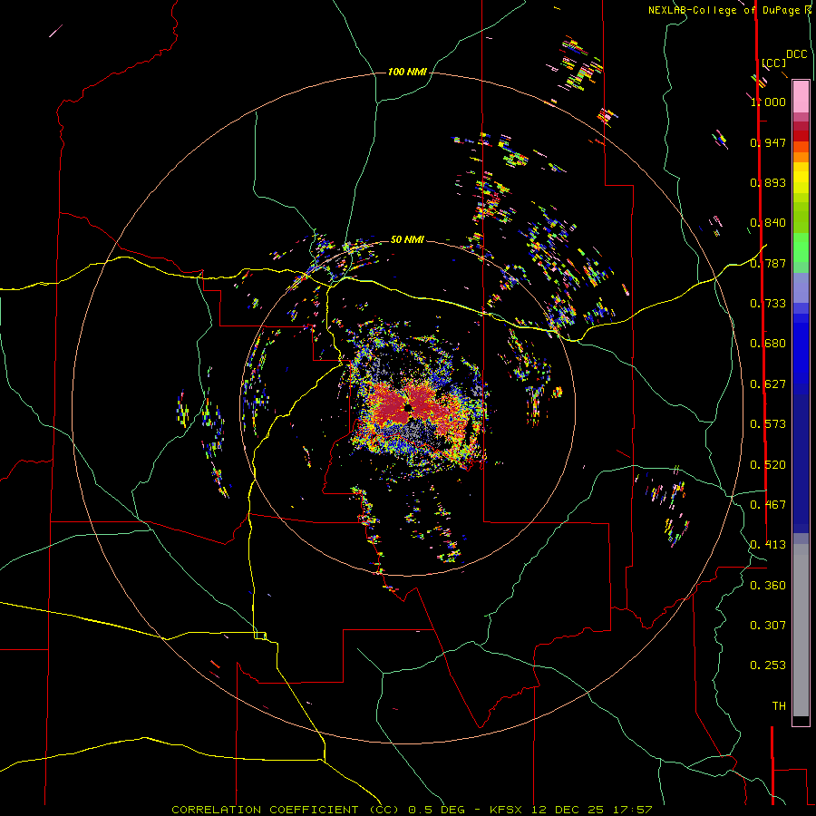Viewport: 816px width, 816px height.
Task: Click the Correlation Coefficient KFSX title caption
Action: point(412,810)
